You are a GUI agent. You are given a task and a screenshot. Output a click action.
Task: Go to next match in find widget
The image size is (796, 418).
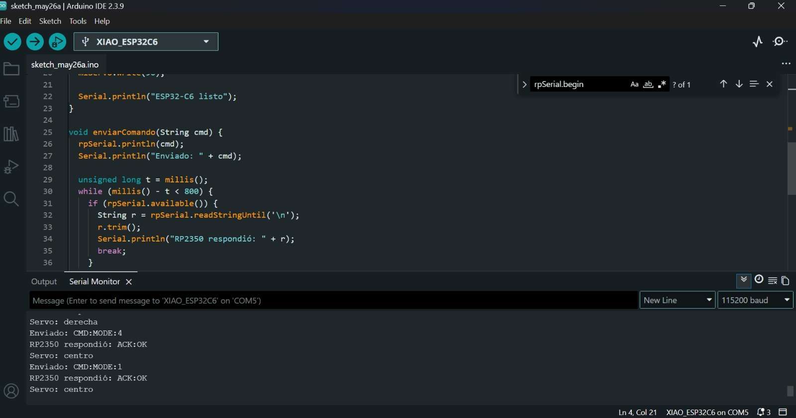point(739,84)
